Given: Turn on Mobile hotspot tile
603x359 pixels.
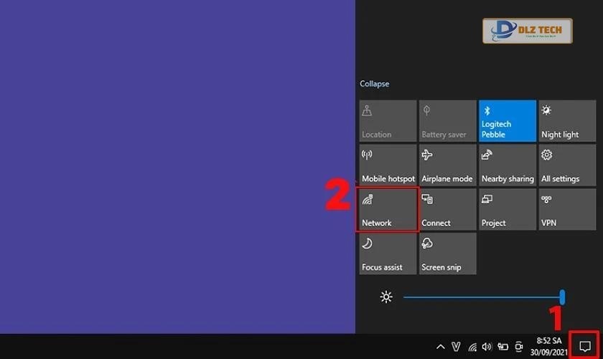Looking at the screenshot, I should pos(388,165).
